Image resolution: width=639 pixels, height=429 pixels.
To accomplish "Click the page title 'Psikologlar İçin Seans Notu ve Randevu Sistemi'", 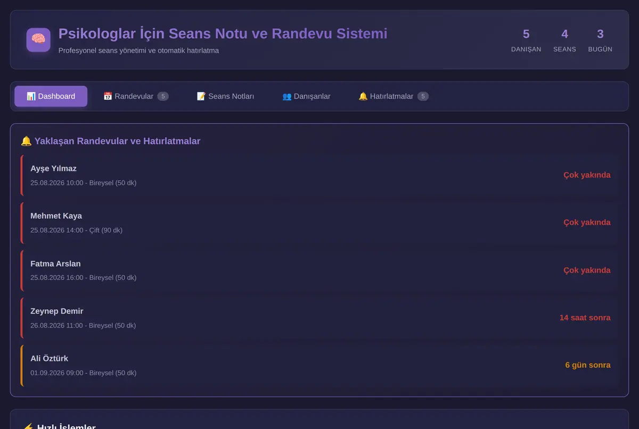I will click(223, 34).
